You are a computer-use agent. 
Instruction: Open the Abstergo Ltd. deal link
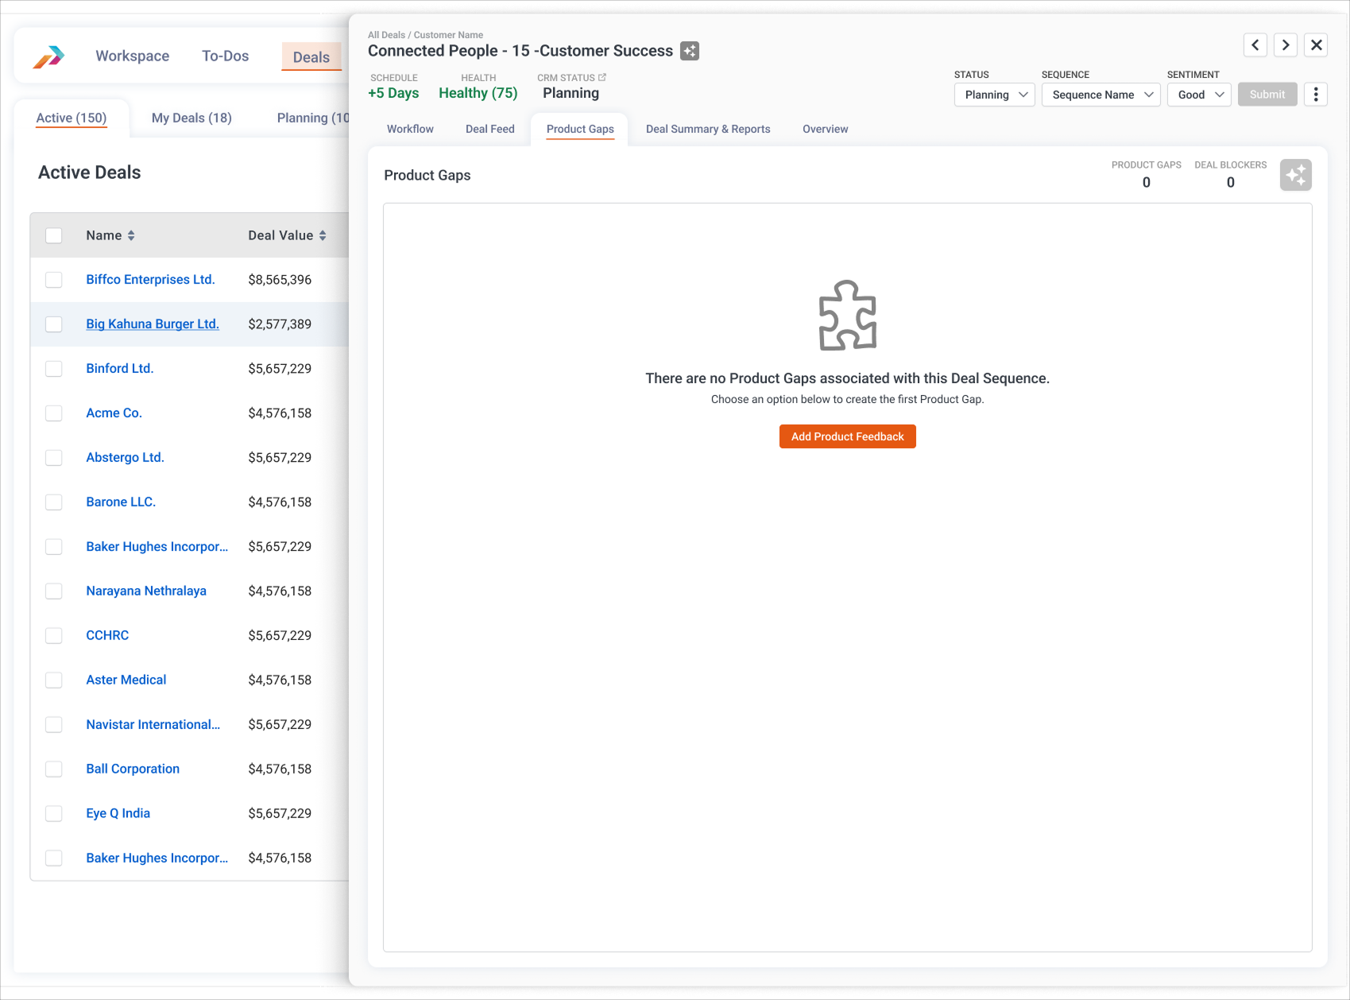click(125, 458)
